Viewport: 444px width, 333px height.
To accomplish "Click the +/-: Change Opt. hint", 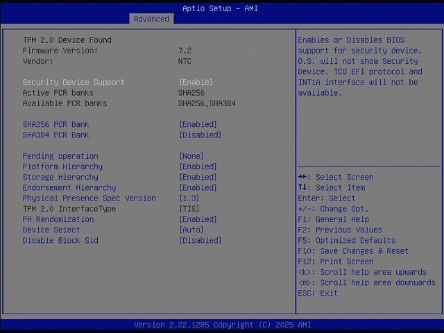I will coord(333,209).
